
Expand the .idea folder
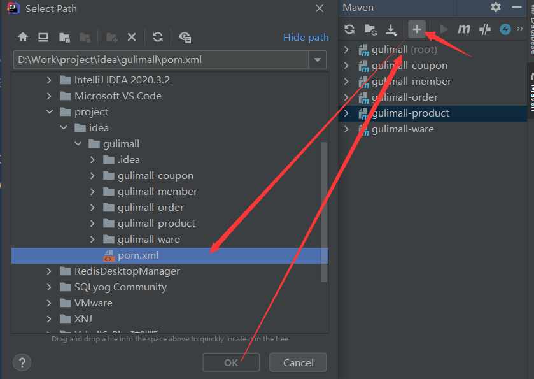point(92,160)
